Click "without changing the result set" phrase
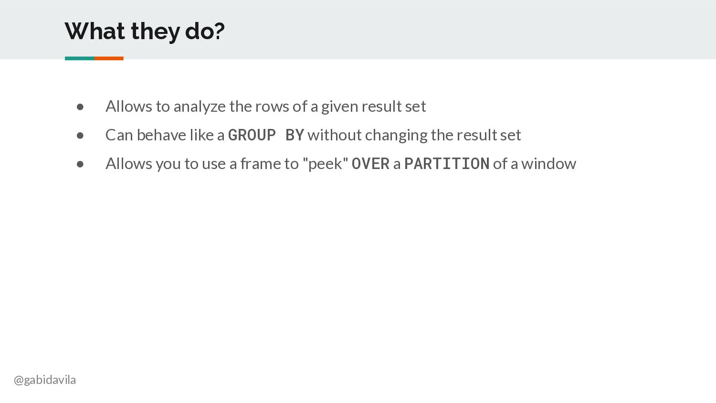Viewport: 716px width, 403px height. click(x=414, y=135)
